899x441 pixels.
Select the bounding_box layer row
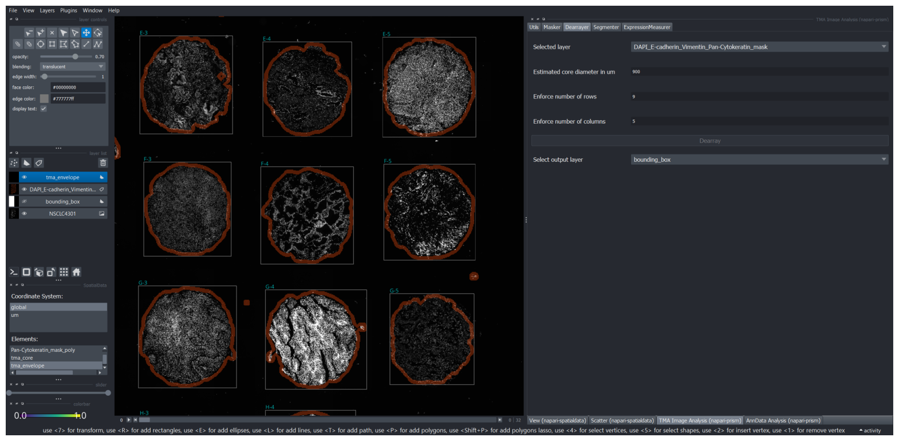[x=58, y=201]
